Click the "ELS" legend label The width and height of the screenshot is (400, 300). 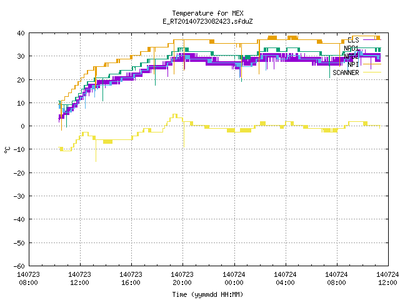click(353, 40)
